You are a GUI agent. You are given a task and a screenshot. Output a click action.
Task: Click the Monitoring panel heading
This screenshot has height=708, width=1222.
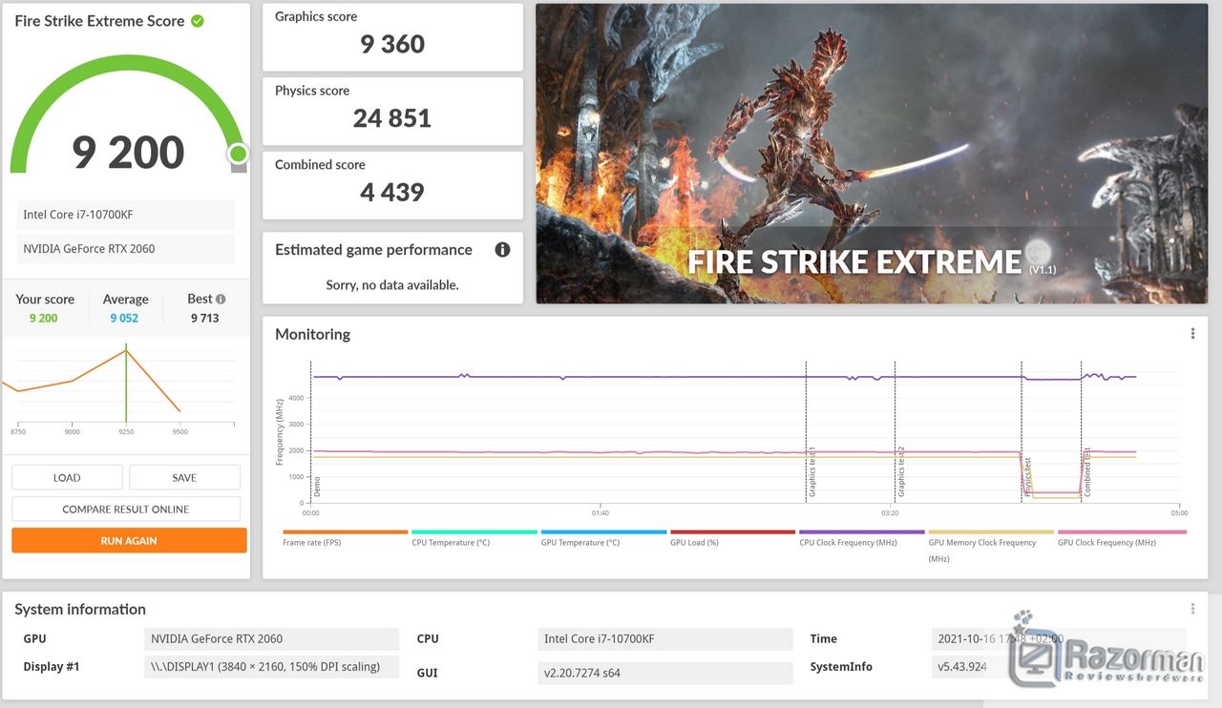pos(312,334)
